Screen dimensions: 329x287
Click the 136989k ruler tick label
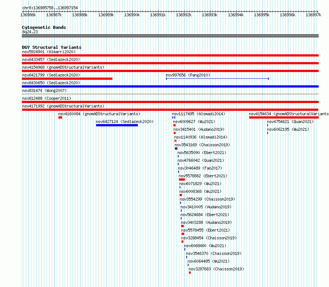[x=106, y=15]
